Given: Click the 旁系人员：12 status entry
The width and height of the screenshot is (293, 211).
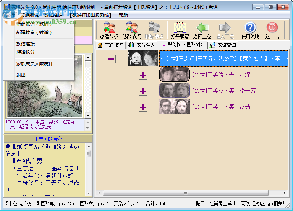Looking at the screenshot, I should point(127,203).
